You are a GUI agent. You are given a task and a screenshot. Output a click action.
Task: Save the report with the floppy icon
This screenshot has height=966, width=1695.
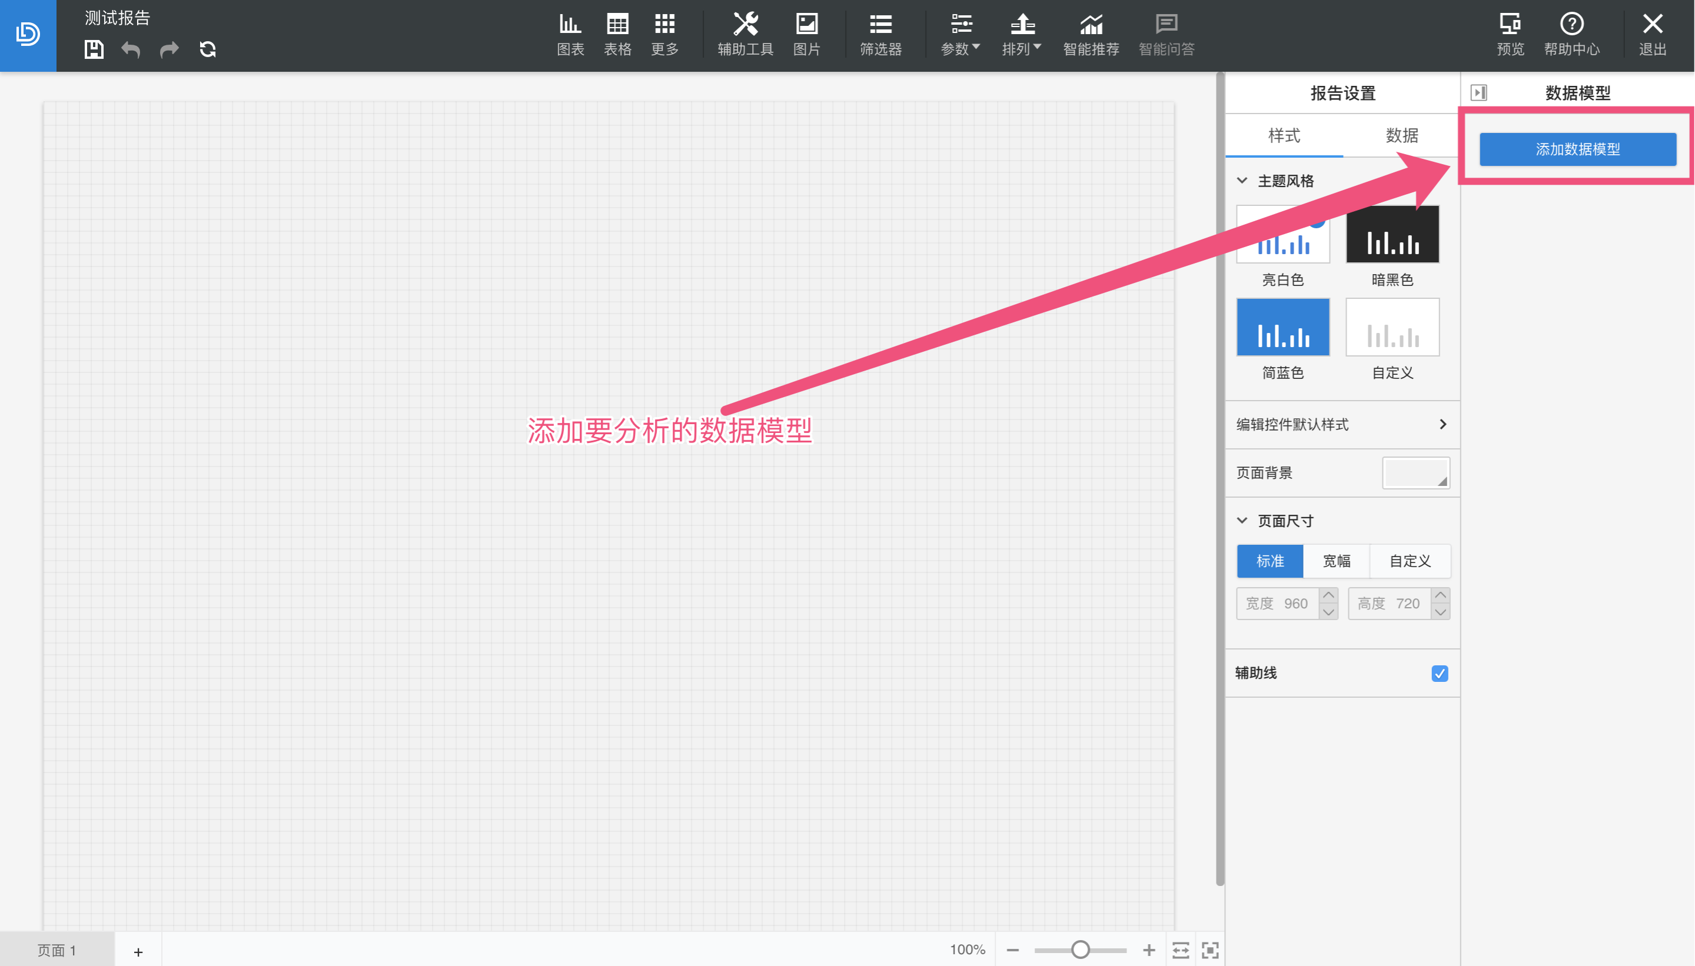94,50
